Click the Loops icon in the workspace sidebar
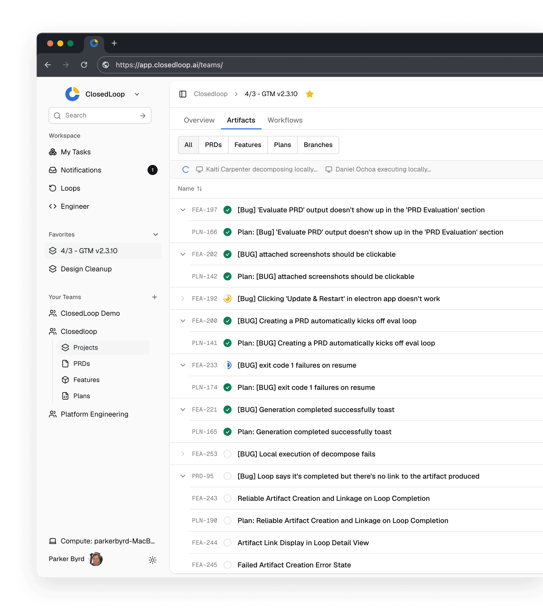 [52, 188]
